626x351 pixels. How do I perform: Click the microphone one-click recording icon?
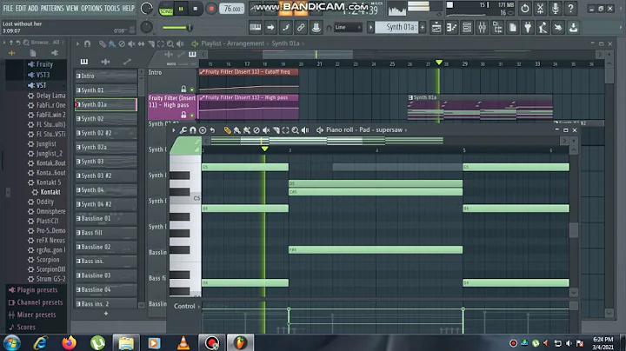pyautogui.click(x=555, y=8)
